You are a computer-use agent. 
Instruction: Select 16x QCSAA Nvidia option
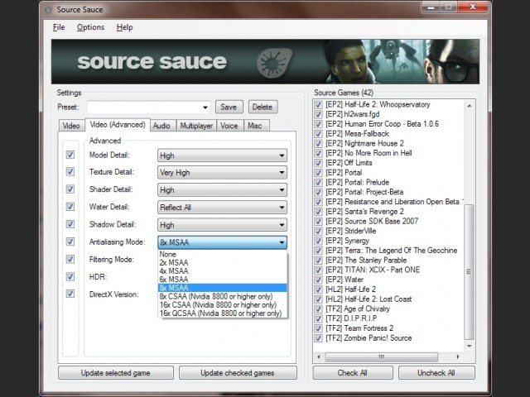tap(223, 313)
